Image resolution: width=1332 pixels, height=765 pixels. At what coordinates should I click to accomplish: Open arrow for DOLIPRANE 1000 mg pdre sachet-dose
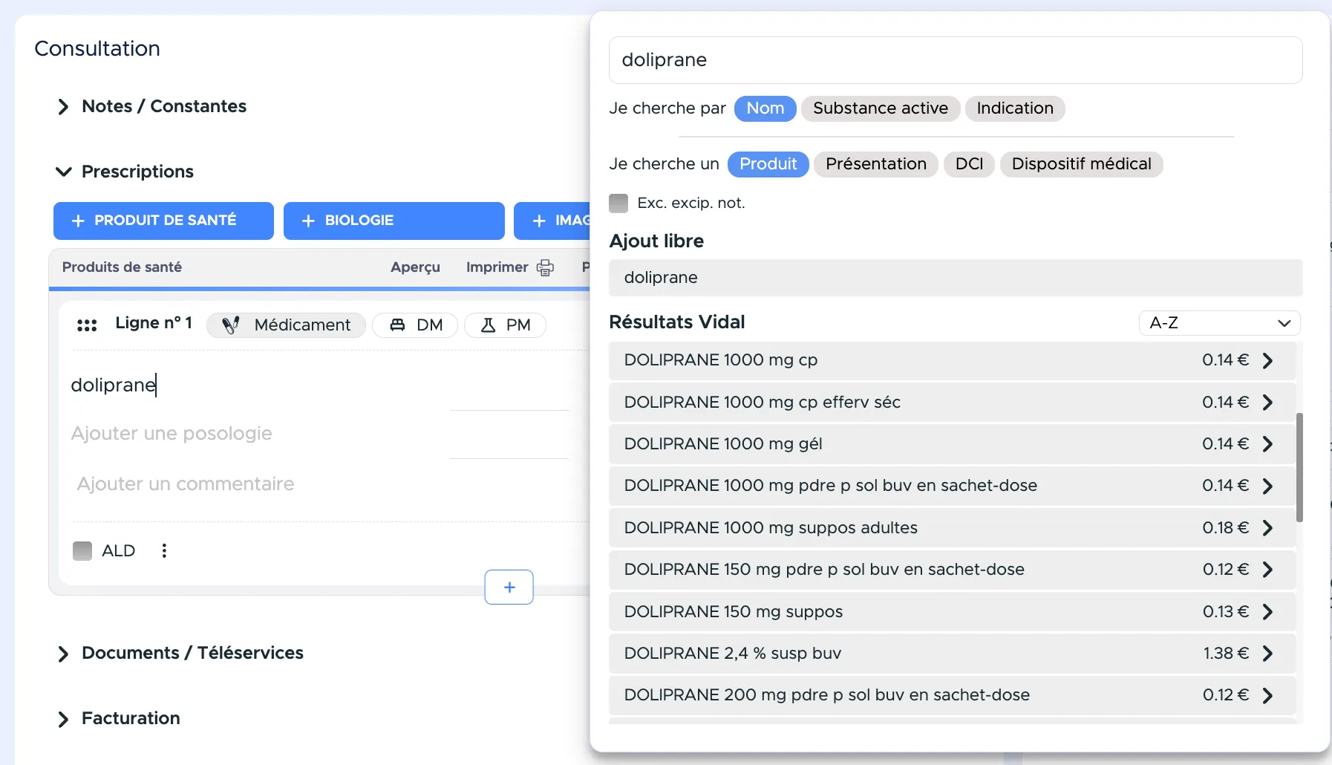coord(1267,486)
